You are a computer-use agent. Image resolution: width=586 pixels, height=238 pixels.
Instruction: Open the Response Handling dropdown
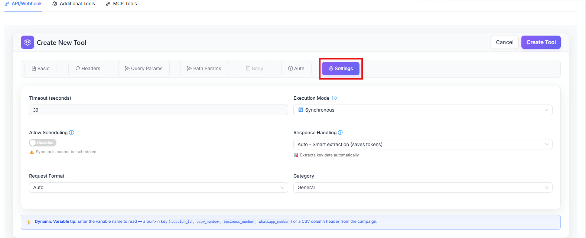(x=423, y=145)
